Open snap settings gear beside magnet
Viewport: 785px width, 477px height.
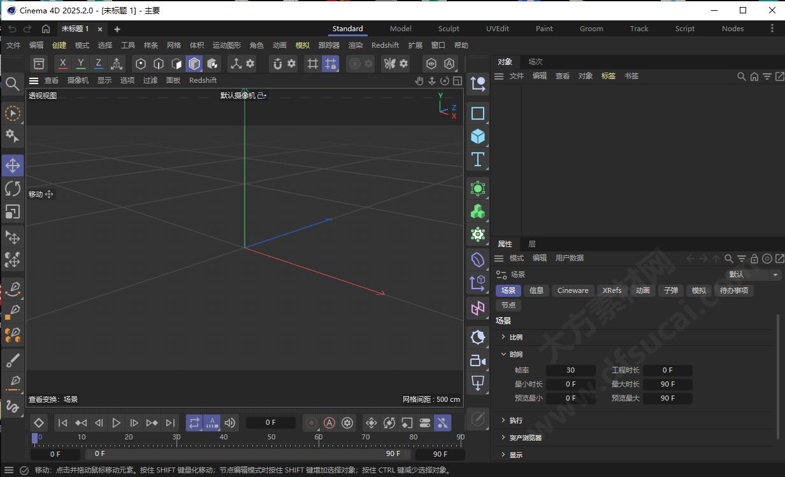(291, 64)
